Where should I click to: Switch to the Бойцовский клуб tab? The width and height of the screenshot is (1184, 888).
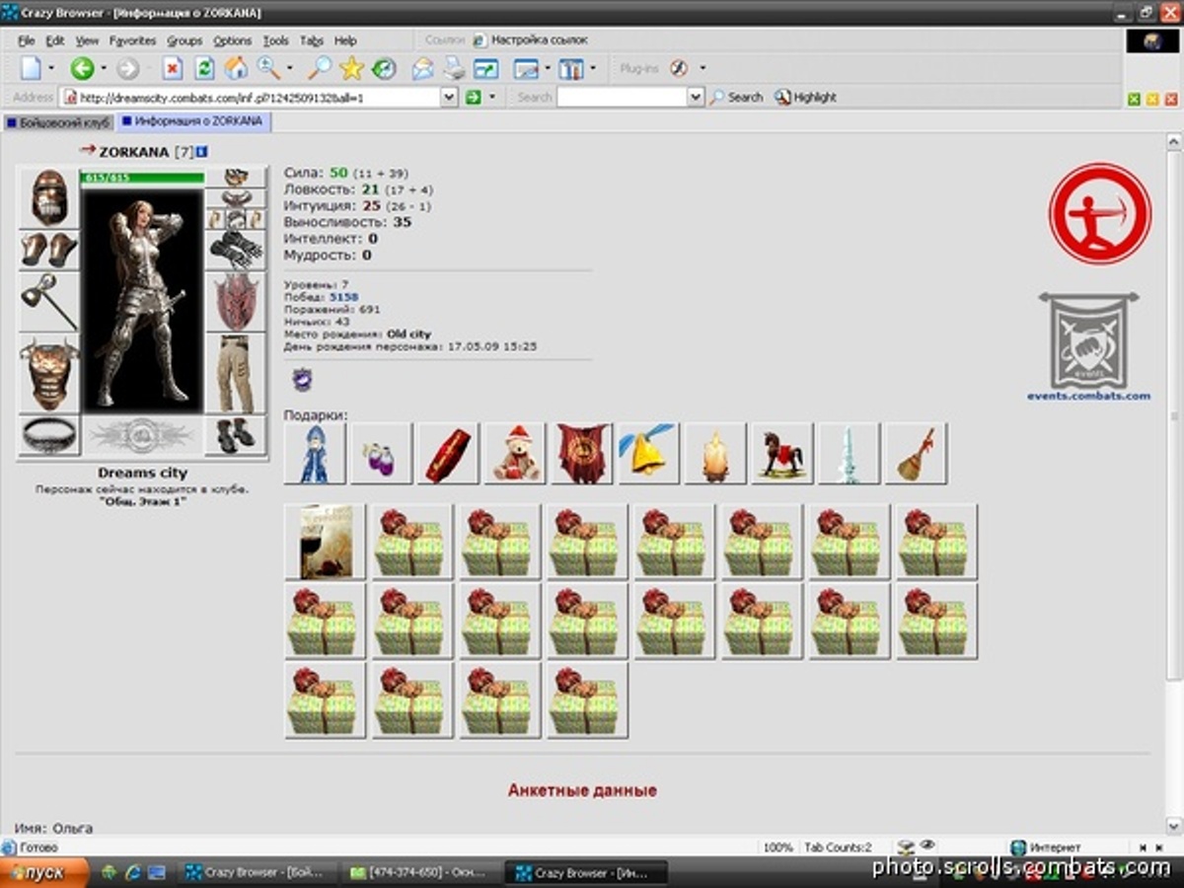(58, 122)
